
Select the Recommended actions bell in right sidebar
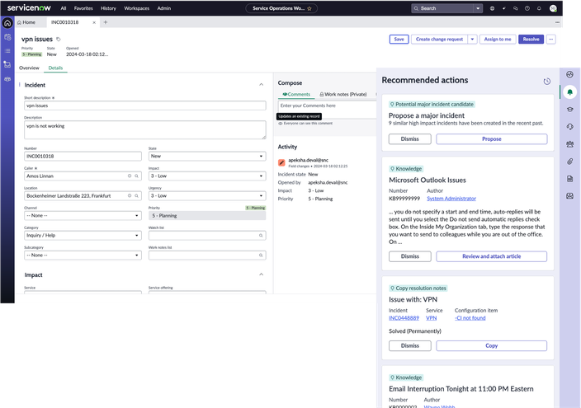pyautogui.click(x=570, y=91)
